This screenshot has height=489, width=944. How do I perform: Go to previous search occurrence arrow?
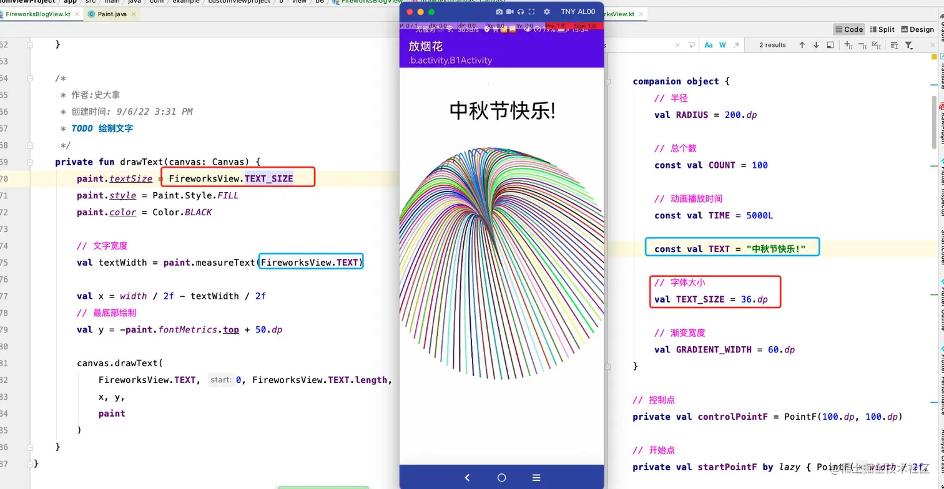click(802, 45)
